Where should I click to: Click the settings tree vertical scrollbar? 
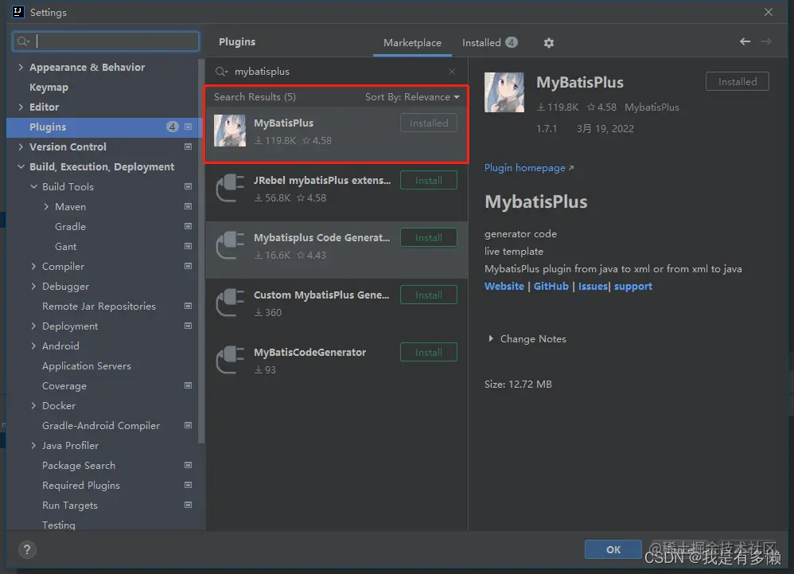click(x=201, y=251)
